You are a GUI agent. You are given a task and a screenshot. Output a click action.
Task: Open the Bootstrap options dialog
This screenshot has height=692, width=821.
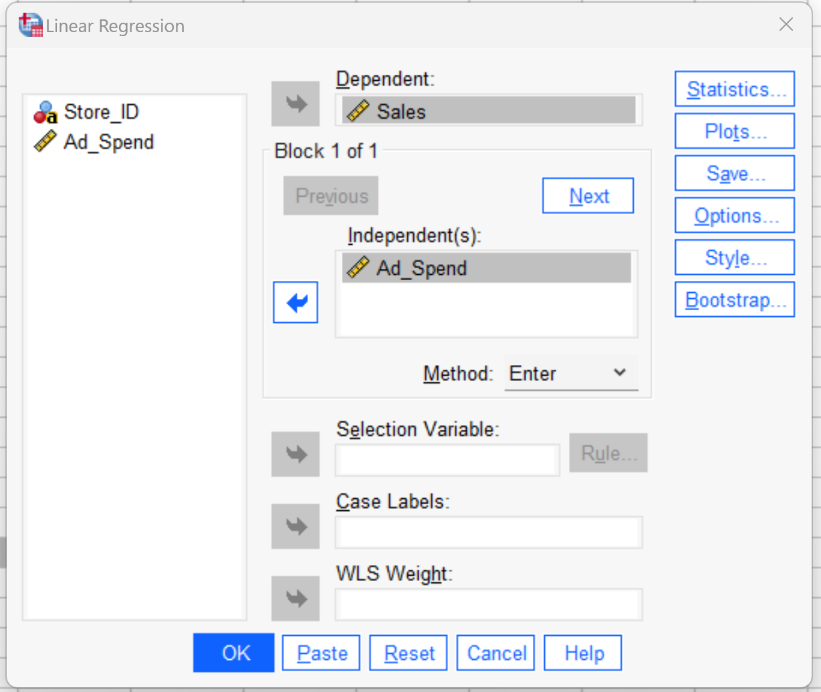click(733, 299)
